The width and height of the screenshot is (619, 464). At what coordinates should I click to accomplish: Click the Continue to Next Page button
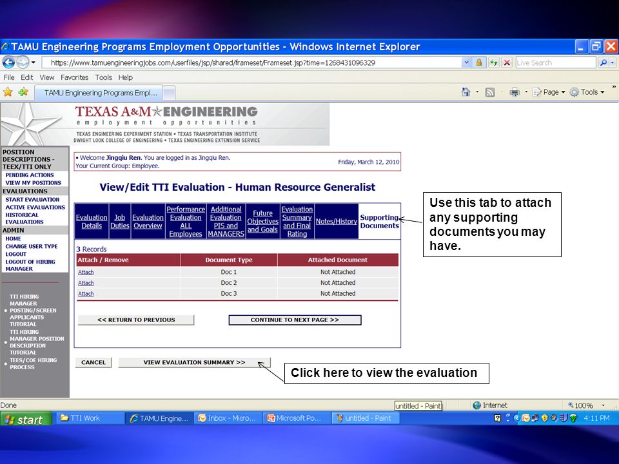pyautogui.click(x=295, y=320)
